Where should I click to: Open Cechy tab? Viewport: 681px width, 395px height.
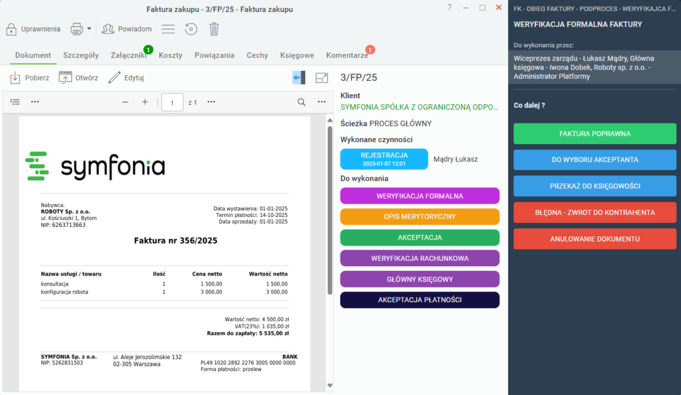(x=257, y=56)
